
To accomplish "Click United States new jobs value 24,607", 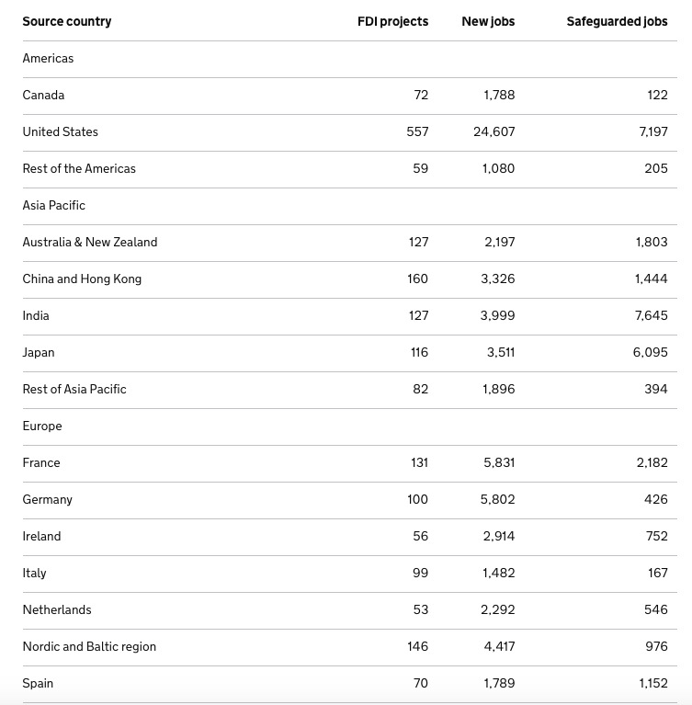I will pos(493,131).
